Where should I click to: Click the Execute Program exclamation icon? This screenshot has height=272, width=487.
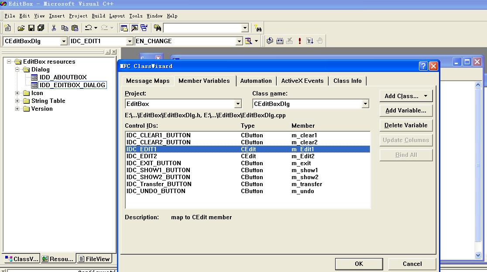(x=300, y=41)
